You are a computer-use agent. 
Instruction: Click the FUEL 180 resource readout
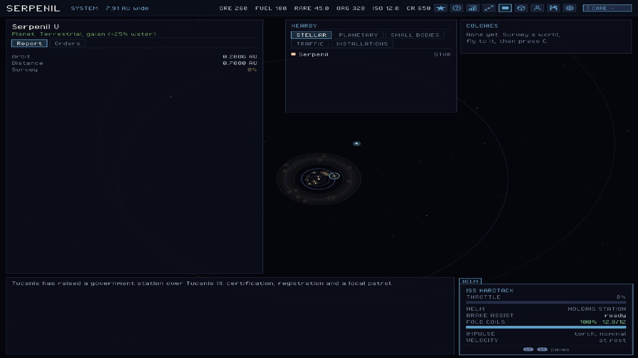[x=271, y=8]
